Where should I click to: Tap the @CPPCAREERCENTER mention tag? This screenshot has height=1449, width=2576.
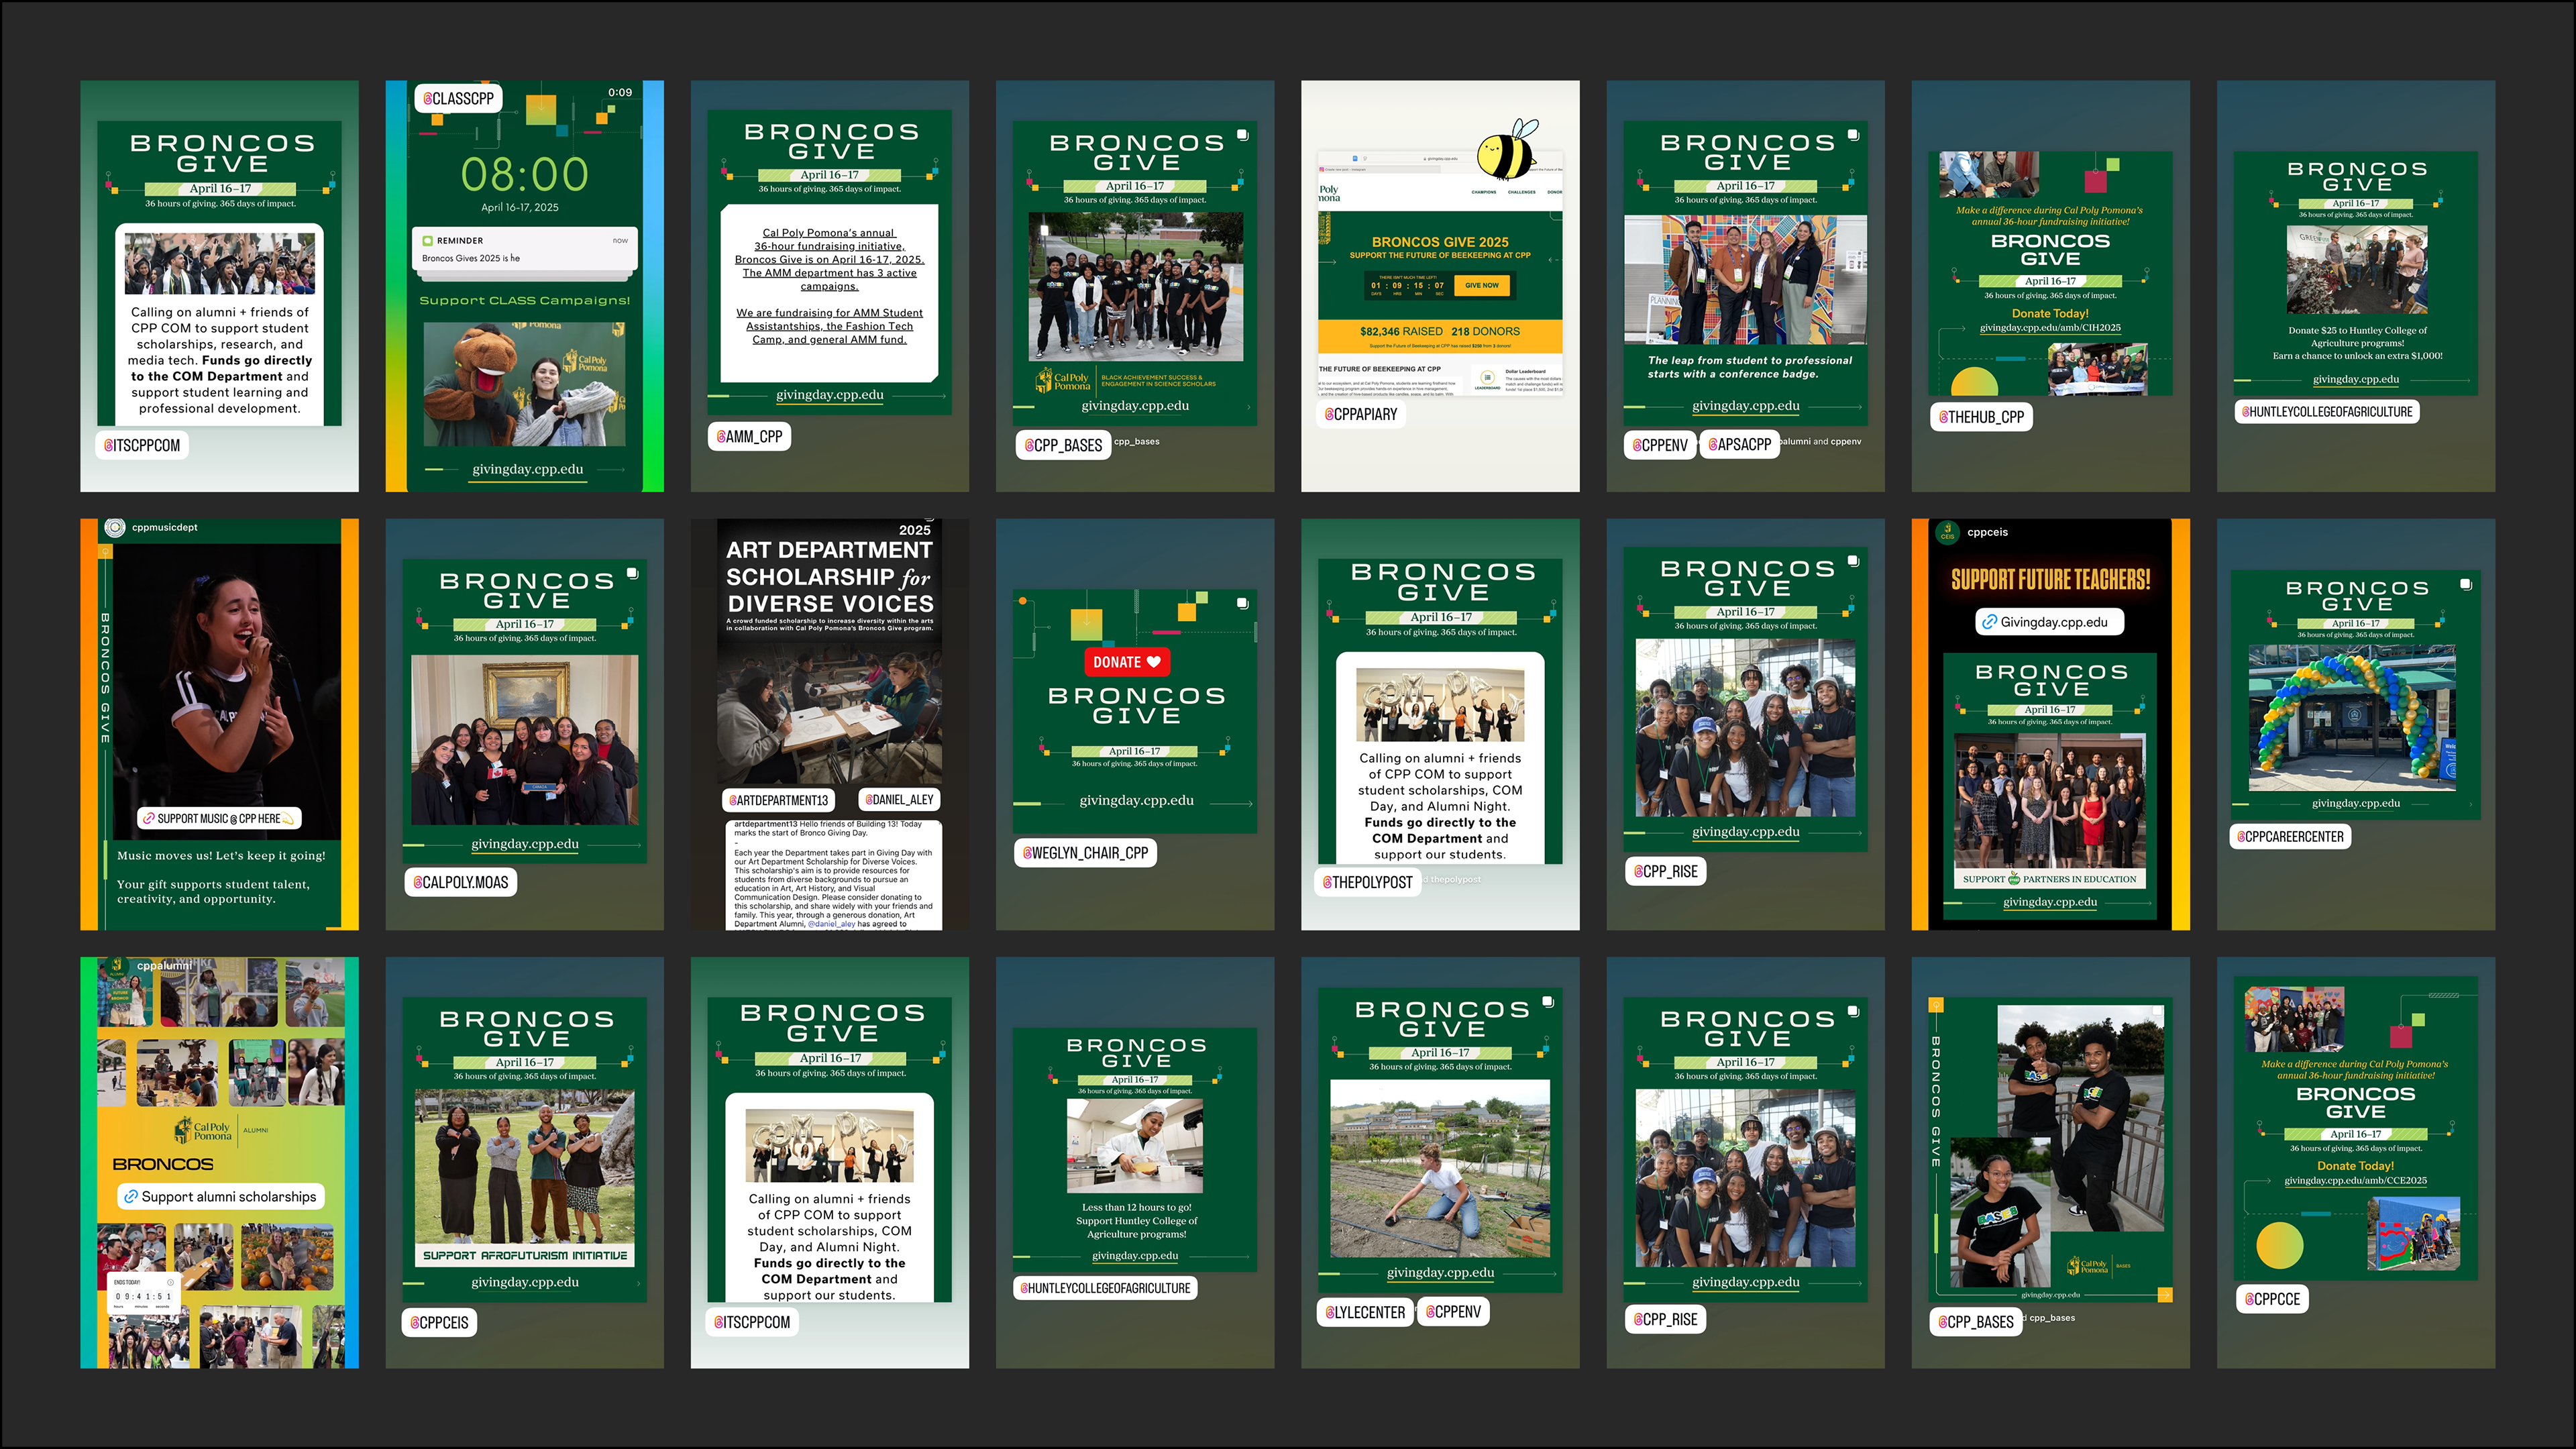tap(2290, 837)
